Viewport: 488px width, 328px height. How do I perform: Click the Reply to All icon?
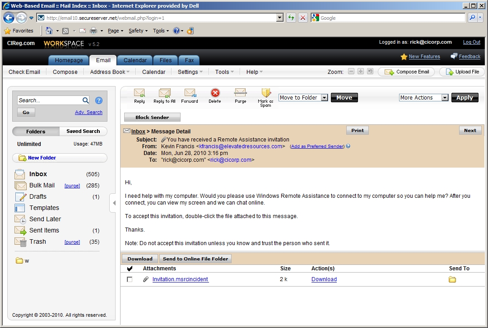pyautogui.click(x=164, y=93)
